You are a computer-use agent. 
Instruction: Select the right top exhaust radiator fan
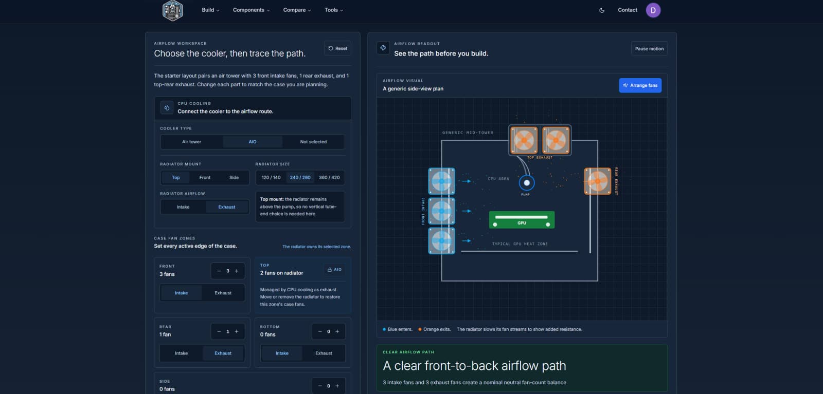click(556, 140)
